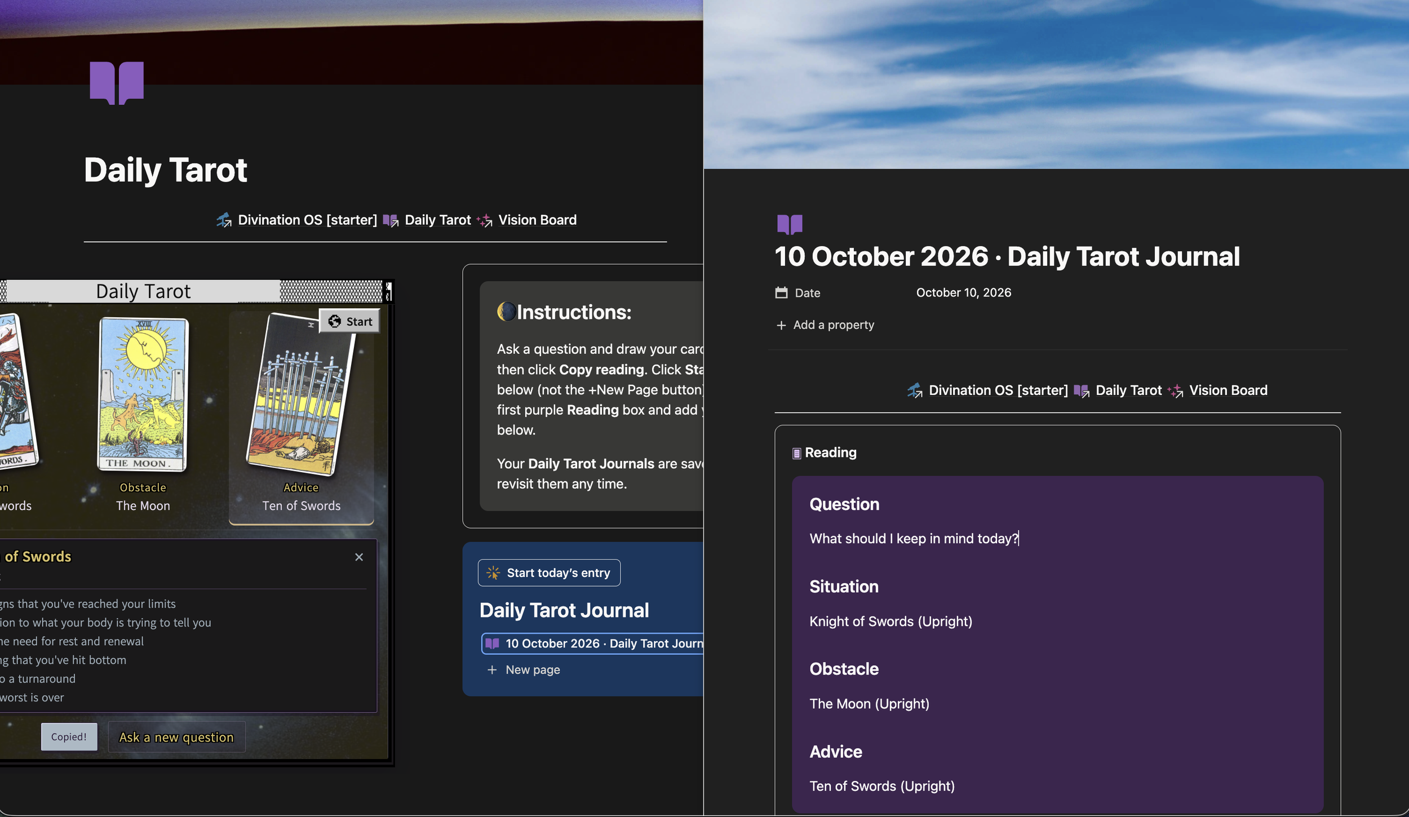This screenshot has height=817, width=1409.
Task: Click the journal page title text
Action: click(1007, 256)
